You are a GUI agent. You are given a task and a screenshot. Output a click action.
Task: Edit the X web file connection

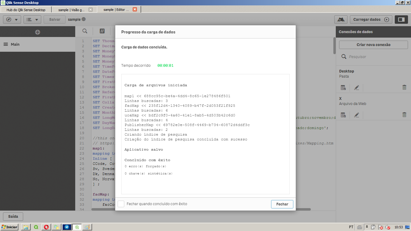357,115
